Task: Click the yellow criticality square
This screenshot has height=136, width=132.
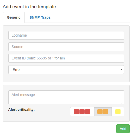Action: click(118, 112)
